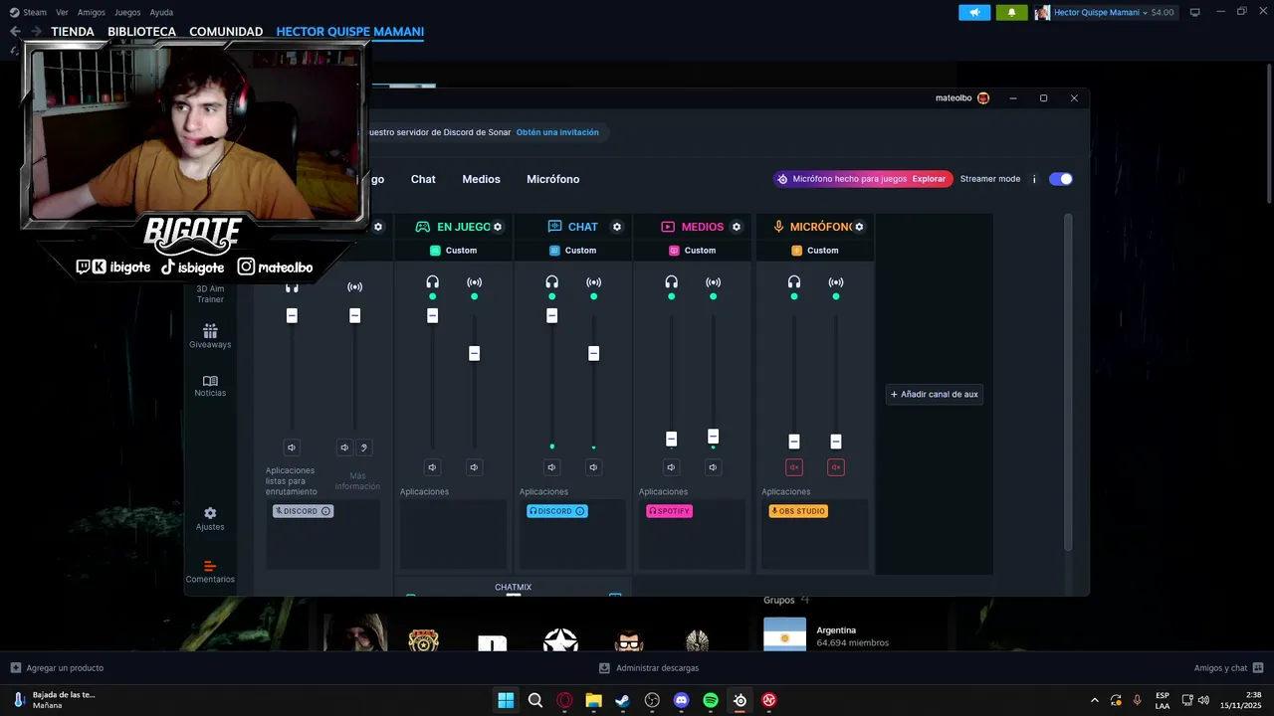Image resolution: width=1274 pixels, height=716 pixels.
Task: Click stream broadcast icon in MEDIOS channel
Action: click(x=713, y=282)
